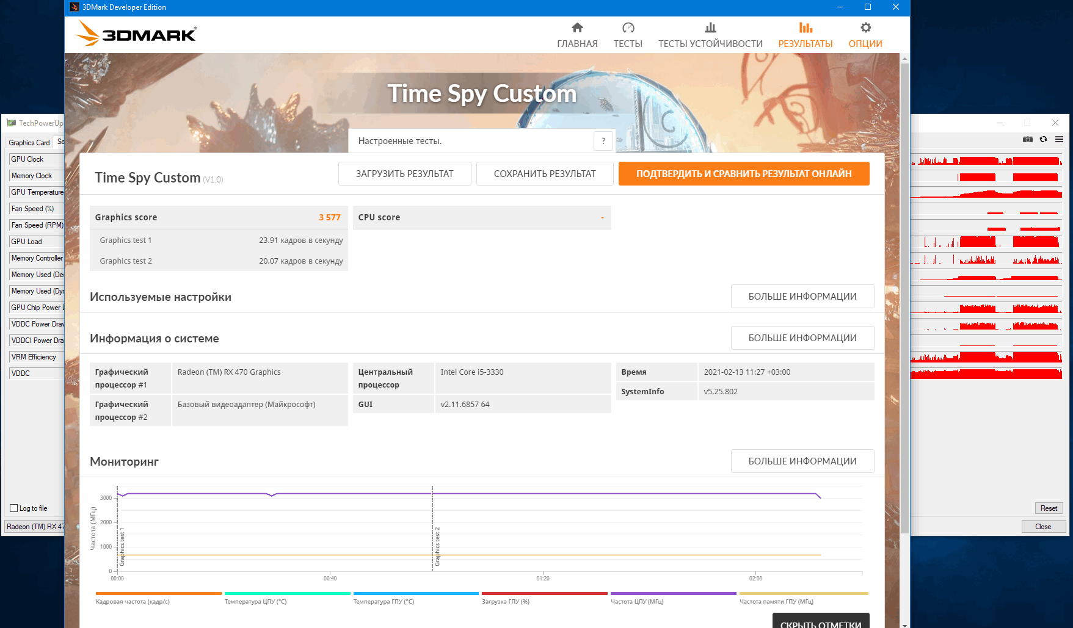This screenshot has width=1073, height=628.
Task: Click the GPU Load graph in GPU-Z
Action: pos(987,242)
